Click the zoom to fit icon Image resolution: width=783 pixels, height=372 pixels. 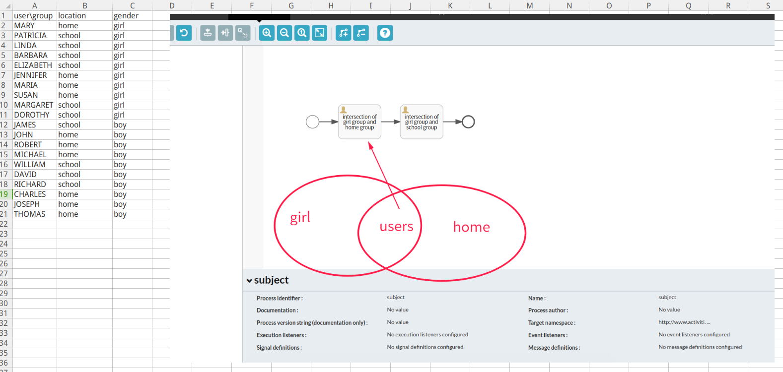point(320,33)
